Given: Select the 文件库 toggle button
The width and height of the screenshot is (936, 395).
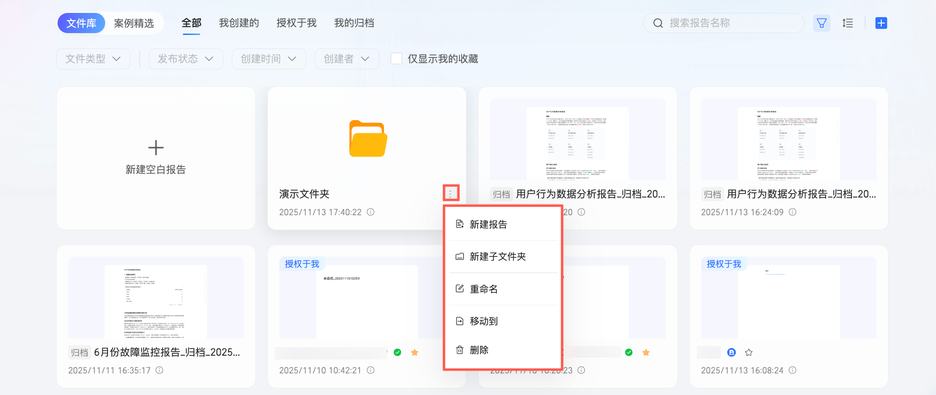Looking at the screenshot, I should click(81, 23).
